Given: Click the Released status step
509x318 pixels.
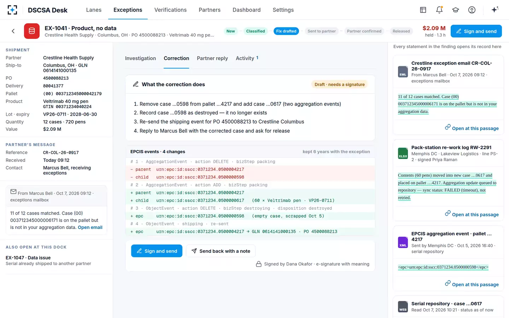Looking at the screenshot, I should [x=401, y=31].
